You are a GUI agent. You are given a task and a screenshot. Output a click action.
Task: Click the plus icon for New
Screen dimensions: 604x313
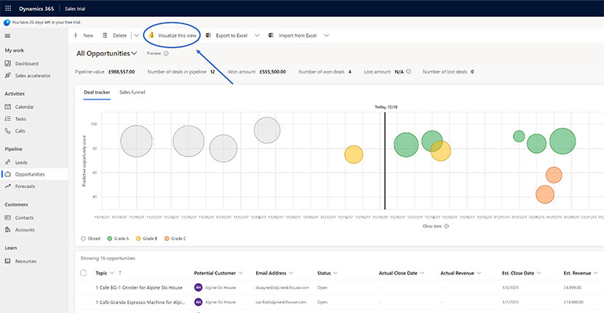(76, 36)
